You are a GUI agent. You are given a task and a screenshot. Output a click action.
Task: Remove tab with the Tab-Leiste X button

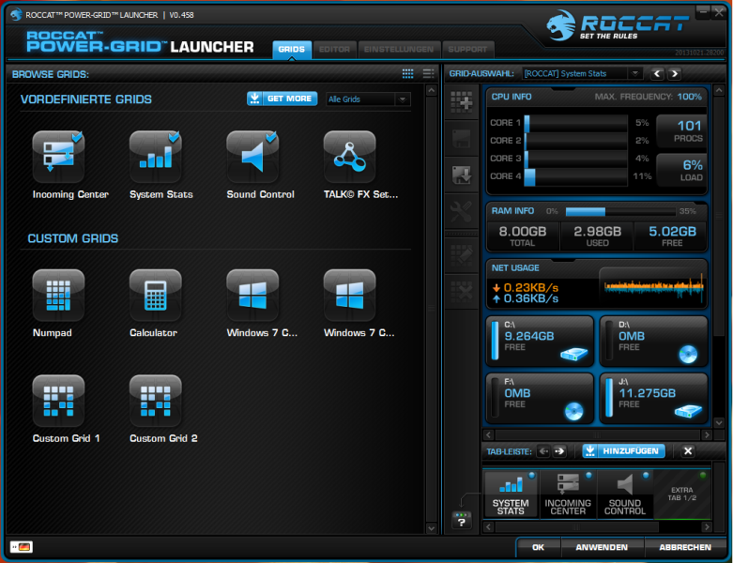(688, 451)
